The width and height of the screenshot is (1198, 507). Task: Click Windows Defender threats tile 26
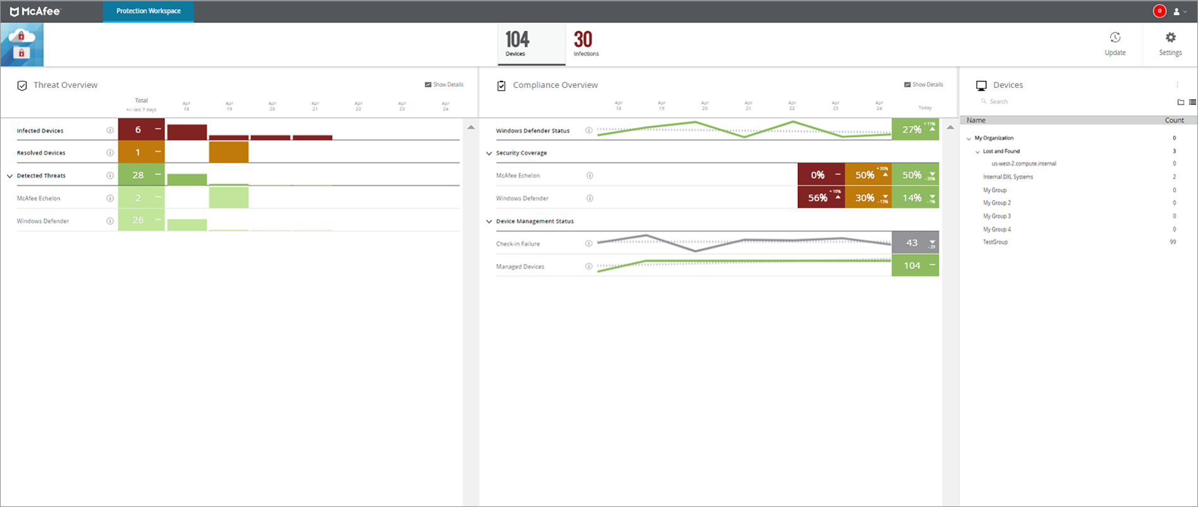click(142, 220)
